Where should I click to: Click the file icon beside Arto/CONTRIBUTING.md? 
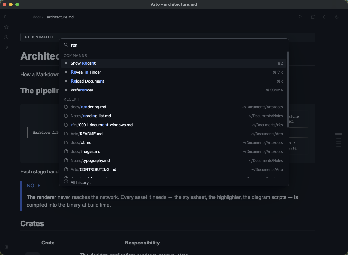[66, 169]
